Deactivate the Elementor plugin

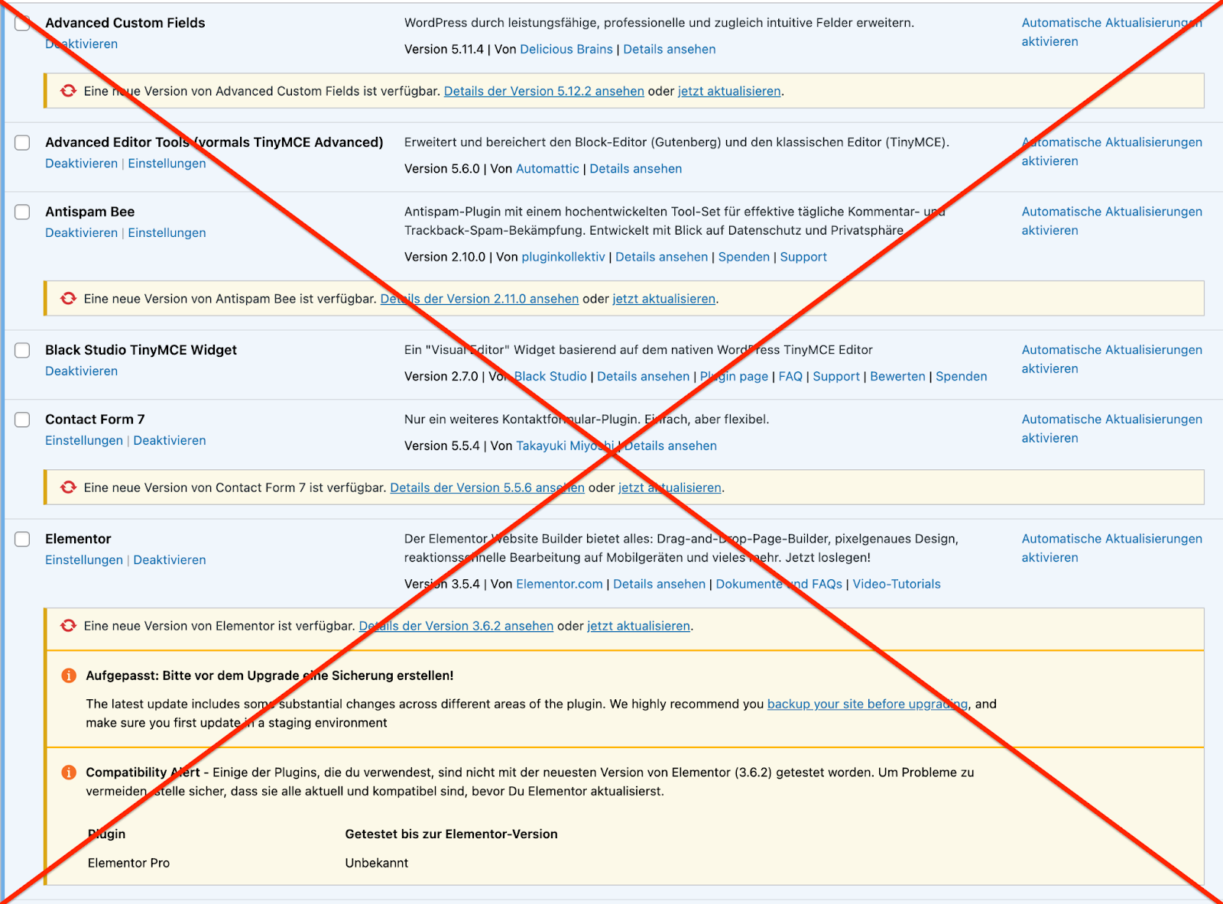[170, 560]
